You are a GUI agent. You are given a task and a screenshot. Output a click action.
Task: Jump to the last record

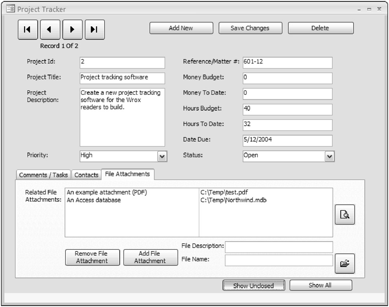point(95,30)
